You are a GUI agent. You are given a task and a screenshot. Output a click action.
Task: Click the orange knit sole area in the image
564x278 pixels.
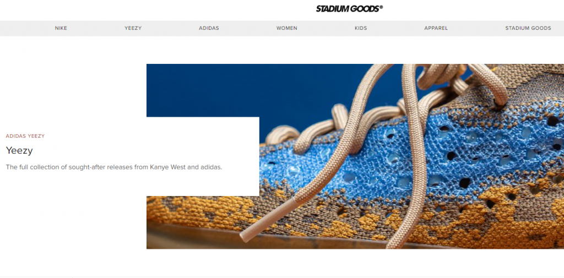click(202, 212)
